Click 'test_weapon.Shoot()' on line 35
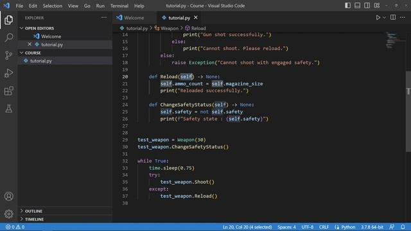This screenshot has width=411, height=231. [187, 182]
